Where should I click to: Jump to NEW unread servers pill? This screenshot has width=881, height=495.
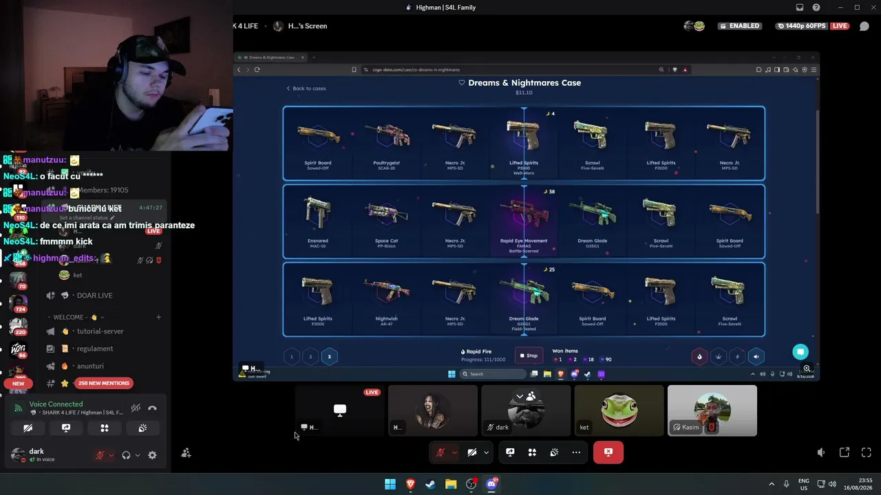tap(18, 384)
